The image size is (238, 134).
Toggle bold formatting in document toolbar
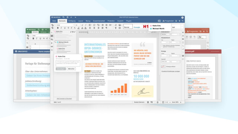click(x=58, y=28)
